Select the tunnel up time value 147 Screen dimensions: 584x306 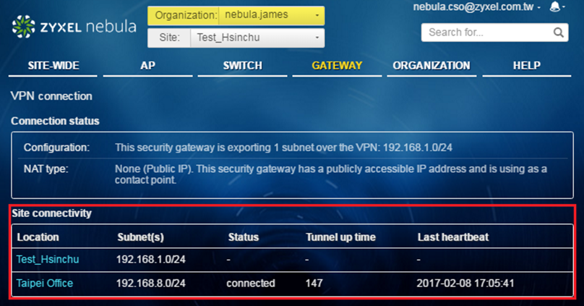click(314, 284)
